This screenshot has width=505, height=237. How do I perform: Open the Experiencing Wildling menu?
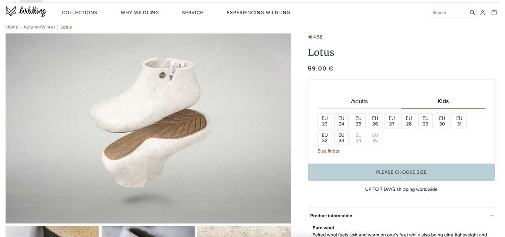pos(258,13)
